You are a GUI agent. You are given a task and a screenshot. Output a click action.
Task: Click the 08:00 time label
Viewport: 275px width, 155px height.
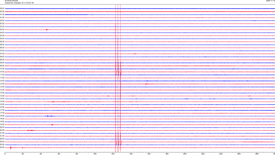point(2,57)
